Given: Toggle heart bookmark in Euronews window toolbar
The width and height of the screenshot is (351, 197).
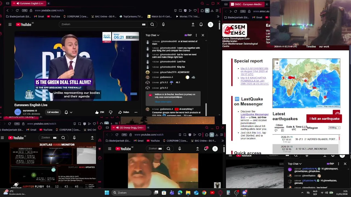Looking at the screenshot, I should coord(195,10).
